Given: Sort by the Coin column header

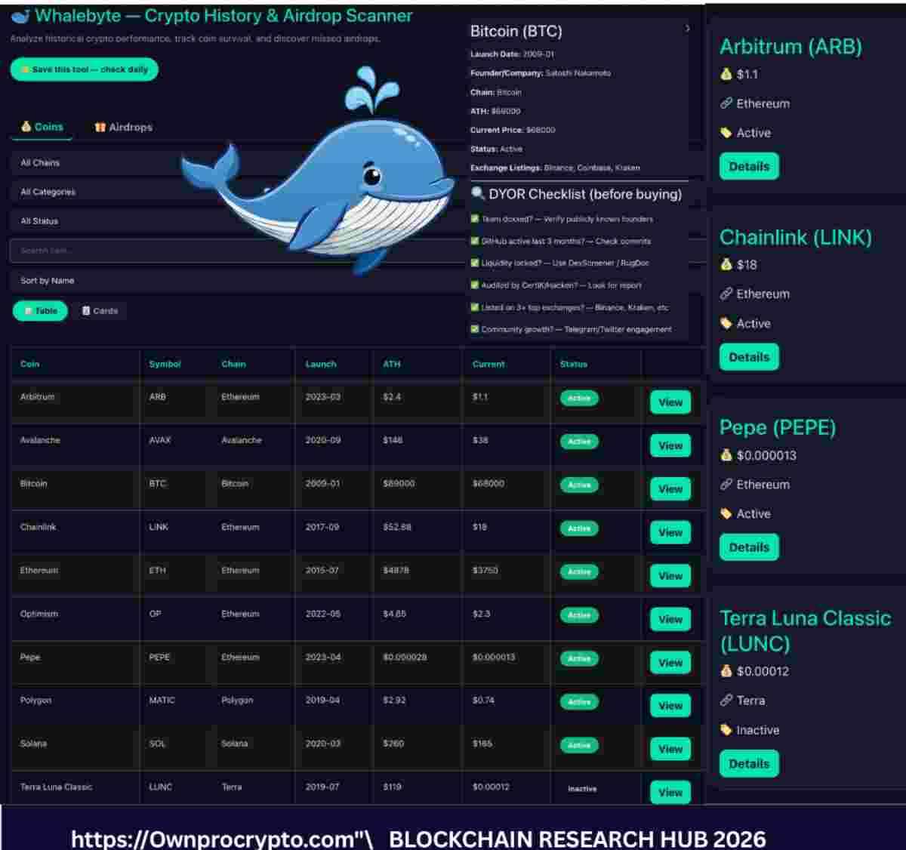Looking at the screenshot, I should click(x=29, y=364).
